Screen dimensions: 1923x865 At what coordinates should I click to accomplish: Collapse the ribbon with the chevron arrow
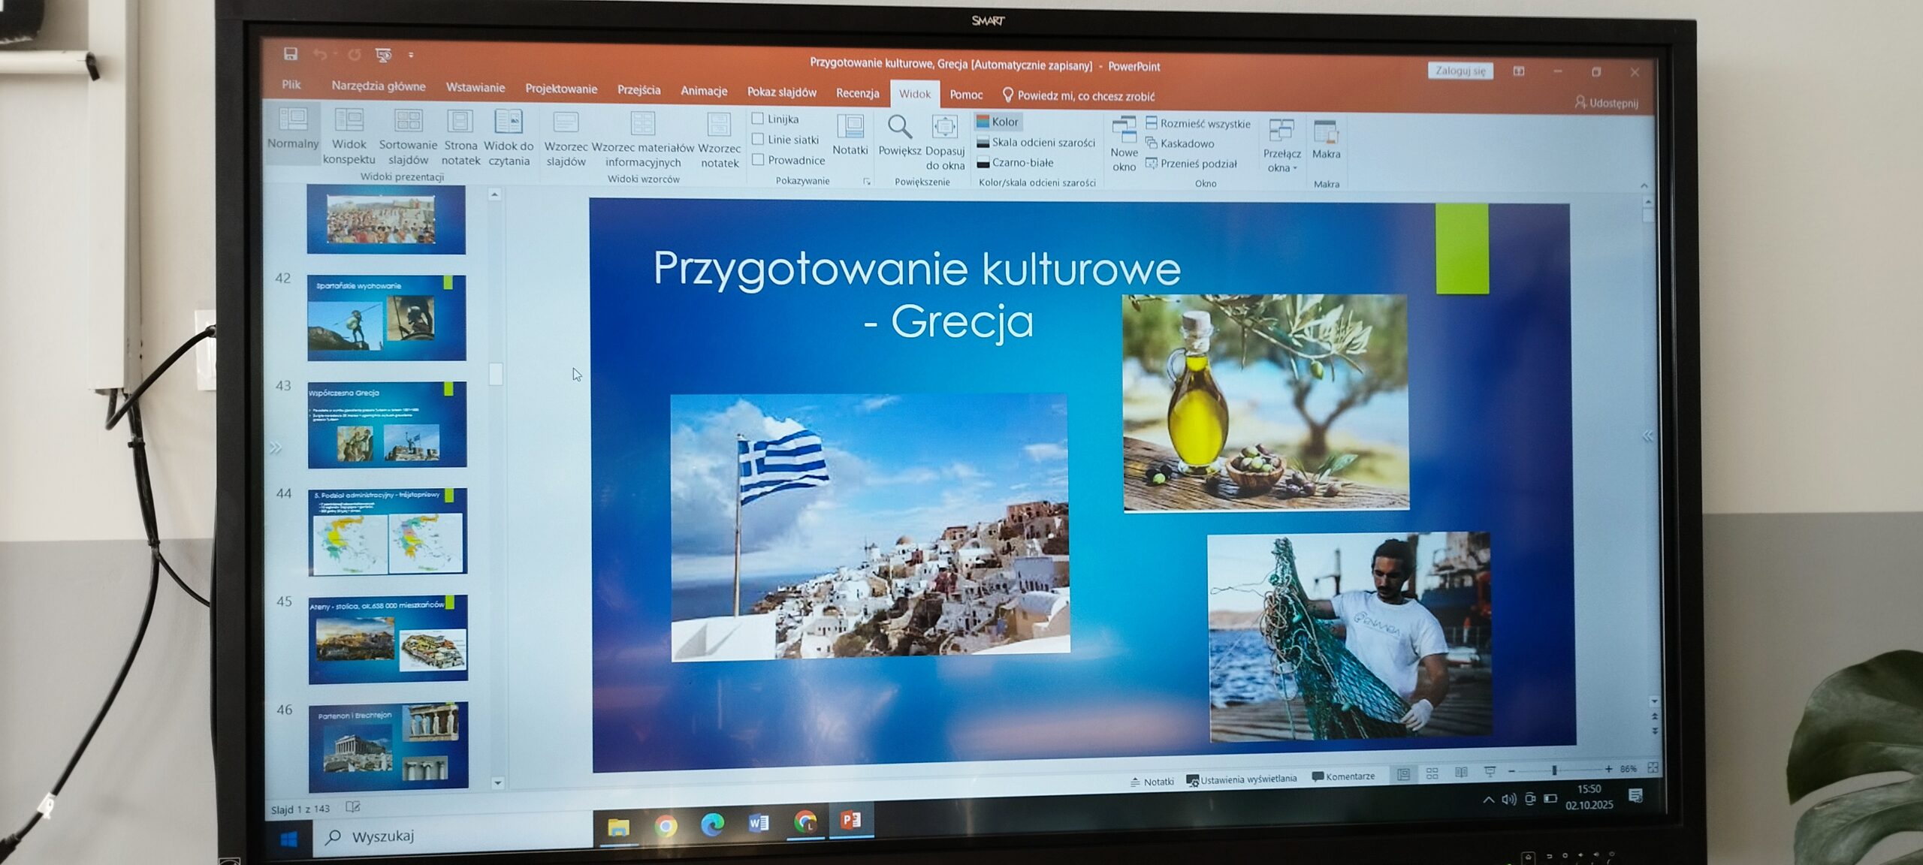pos(1644,185)
